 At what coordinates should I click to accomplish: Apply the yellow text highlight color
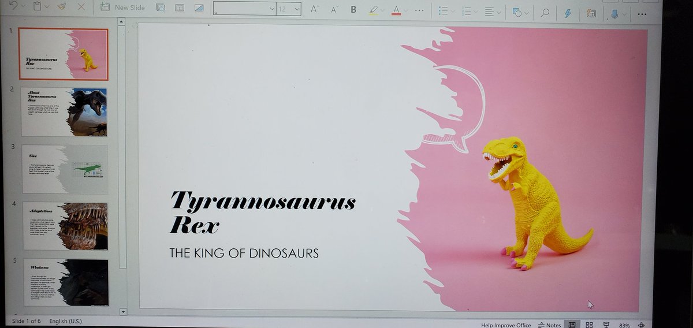point(373,10)
